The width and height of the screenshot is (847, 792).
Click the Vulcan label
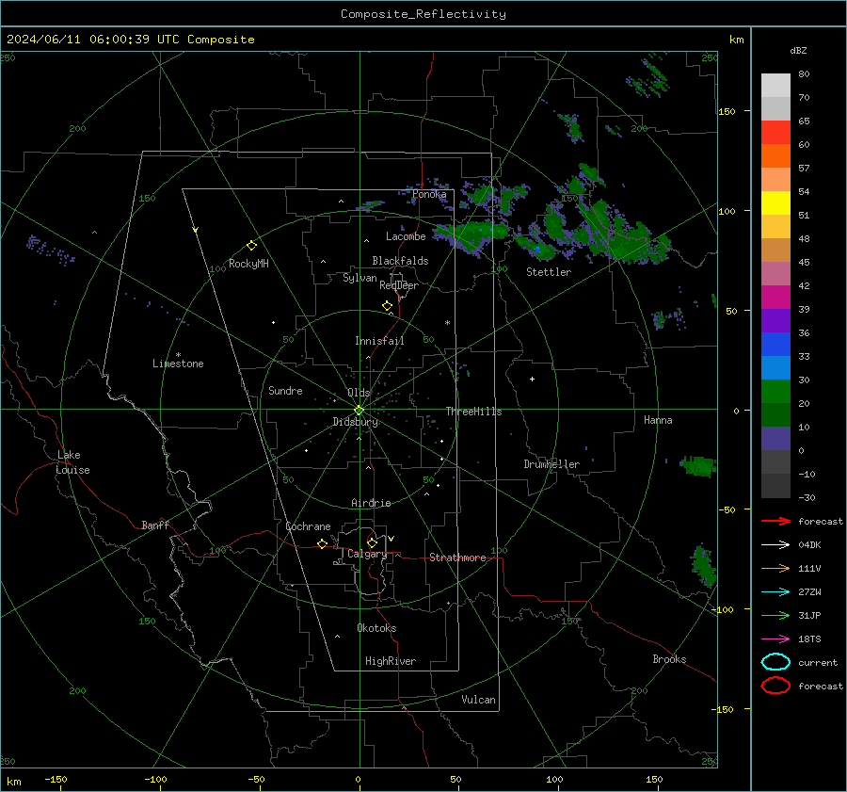click(x=478, y=700)
